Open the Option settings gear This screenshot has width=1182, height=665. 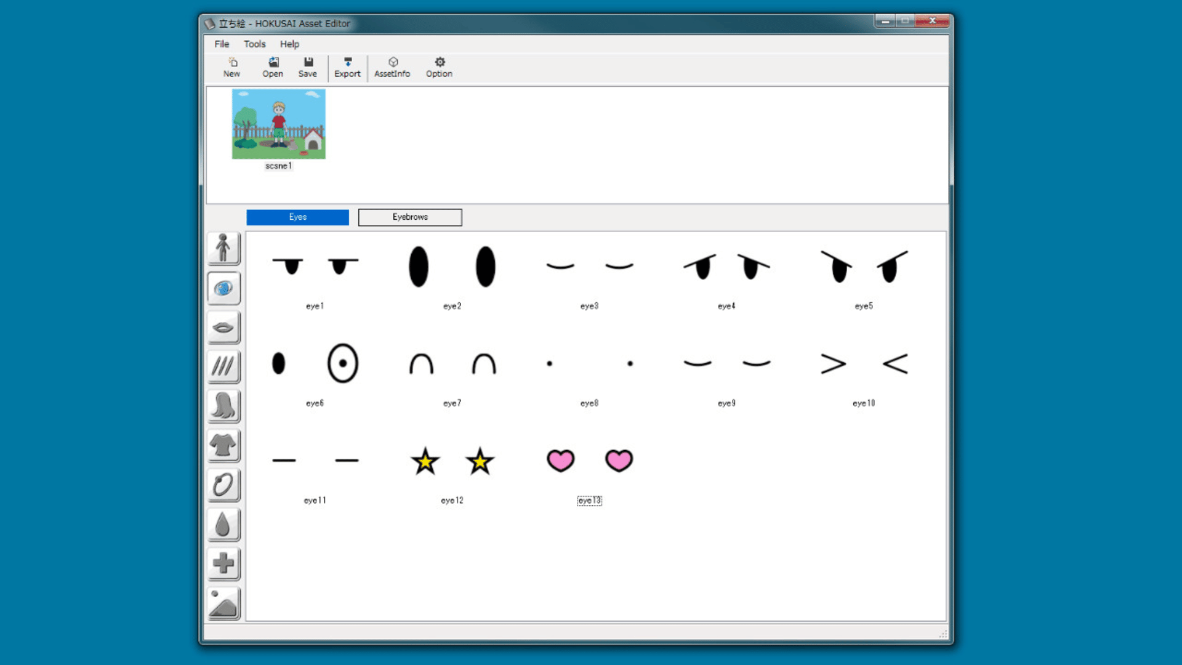point(439,67)
